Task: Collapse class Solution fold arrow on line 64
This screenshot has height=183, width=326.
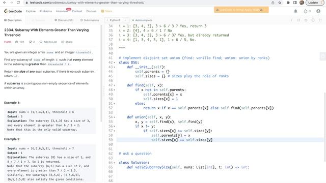Action: click(114, 163)
